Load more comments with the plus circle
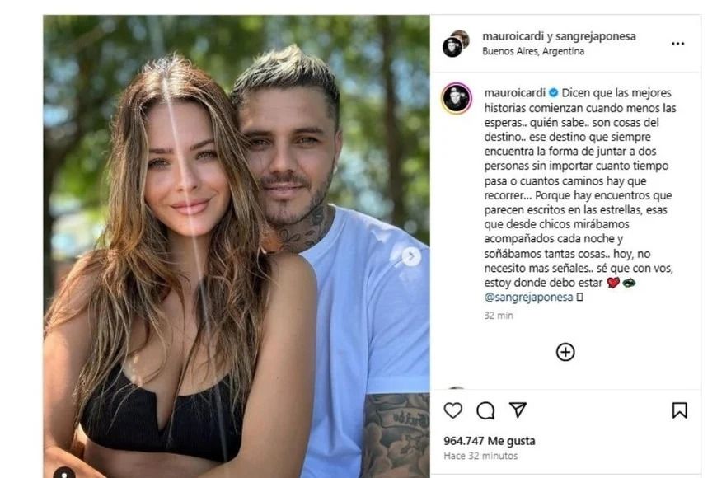The height and width of the screenshot is (478, 717). click(x=565, y=352)
